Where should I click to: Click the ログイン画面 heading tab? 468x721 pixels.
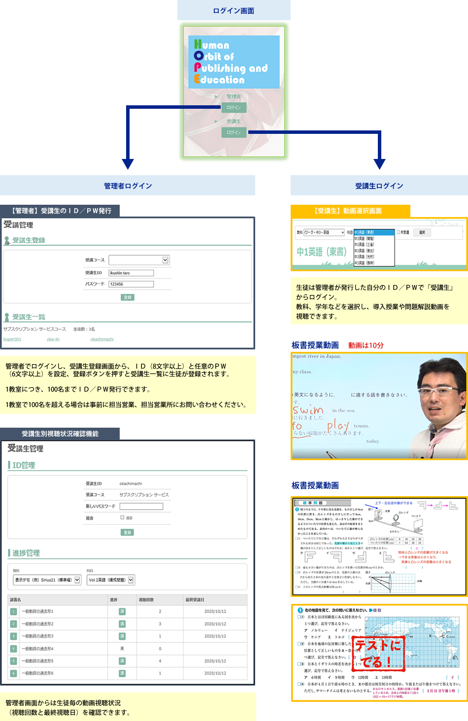pyautogui.click(x=234, y=10)
